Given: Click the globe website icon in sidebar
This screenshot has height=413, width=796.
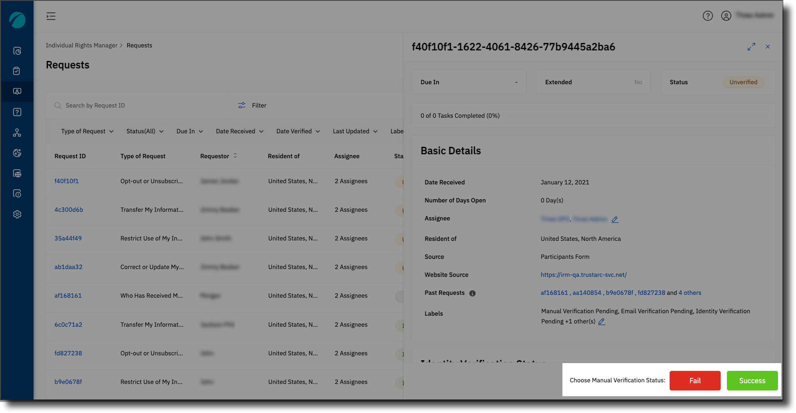Looking at the screenshot, I should (17, 173).
